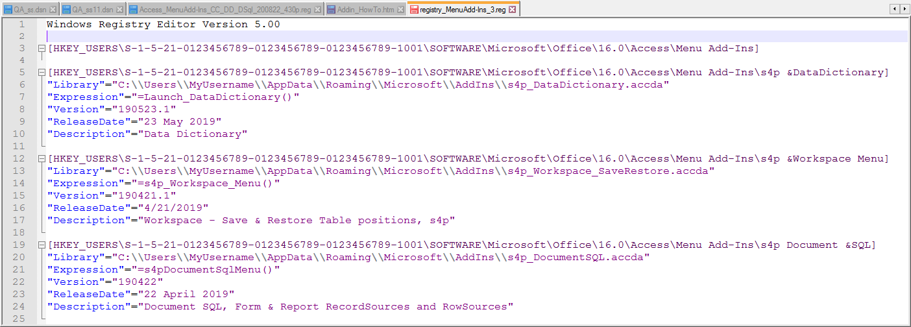Close the Access_MenuAdd-Ins_CC_DD_DSql tab
This screenshot has width=911, height=327.
tap(317, 10)
